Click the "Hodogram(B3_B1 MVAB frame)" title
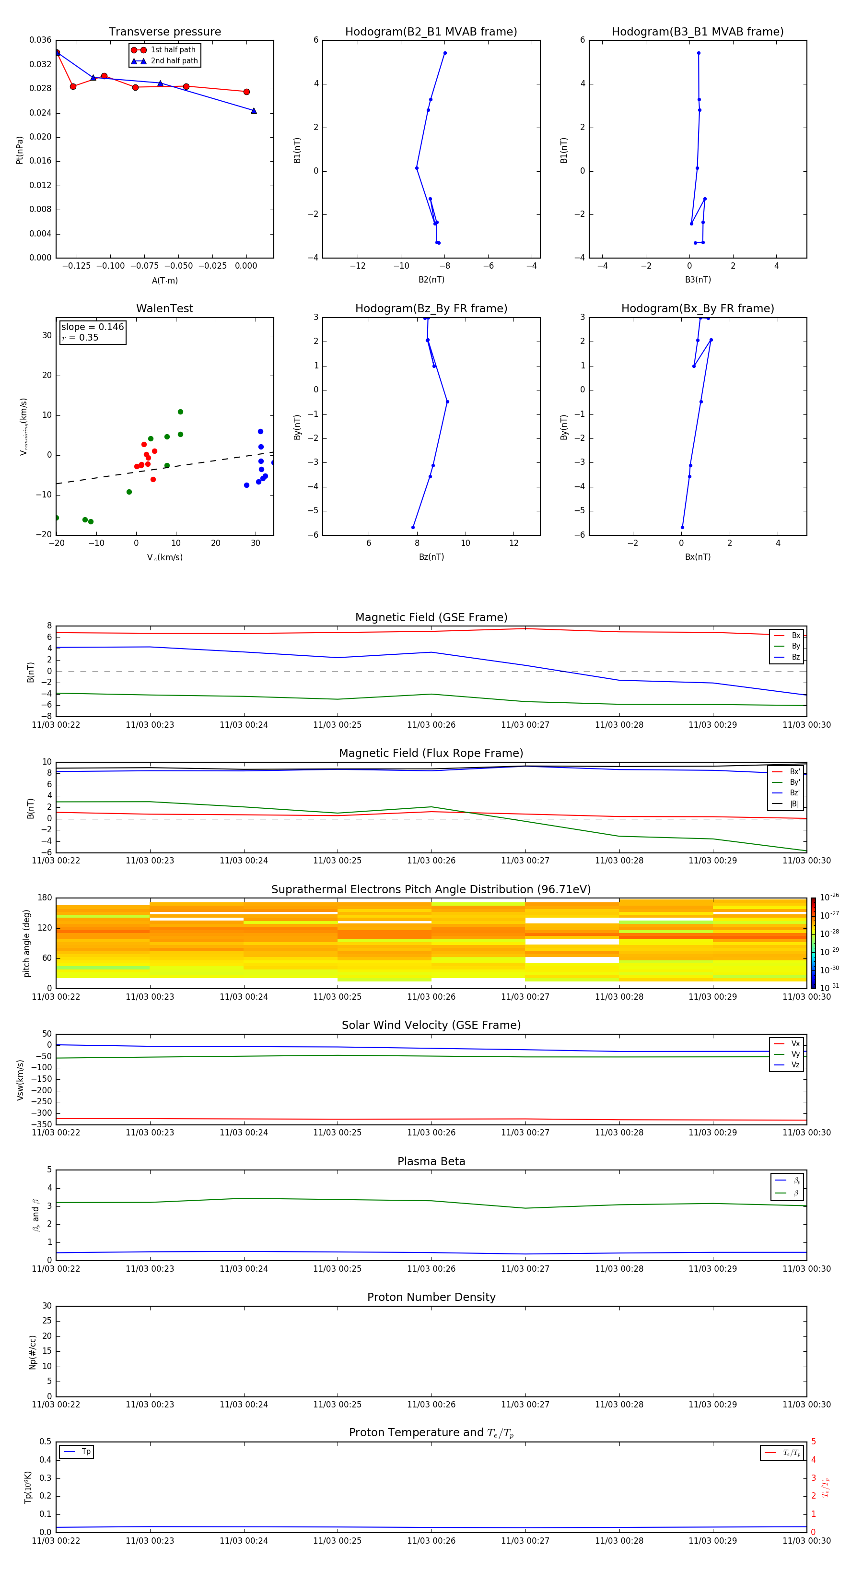Viewport: 863px width, 1583px height. click(x=698, y=31)
